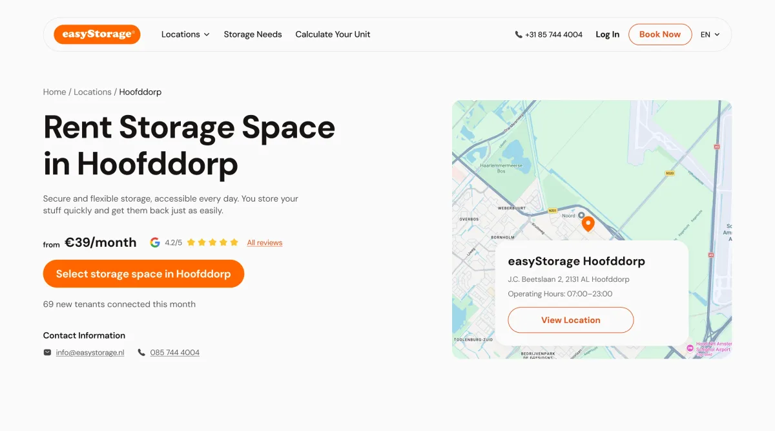Click Rent Storage Space in Hoofddorp heading
This screenshot has height=431, width=775.
pos(189,145)
